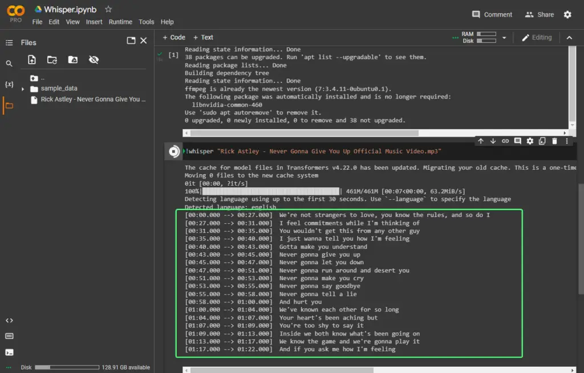Share the notebook
Screen dimensions: 584x373
pos(540,14)
